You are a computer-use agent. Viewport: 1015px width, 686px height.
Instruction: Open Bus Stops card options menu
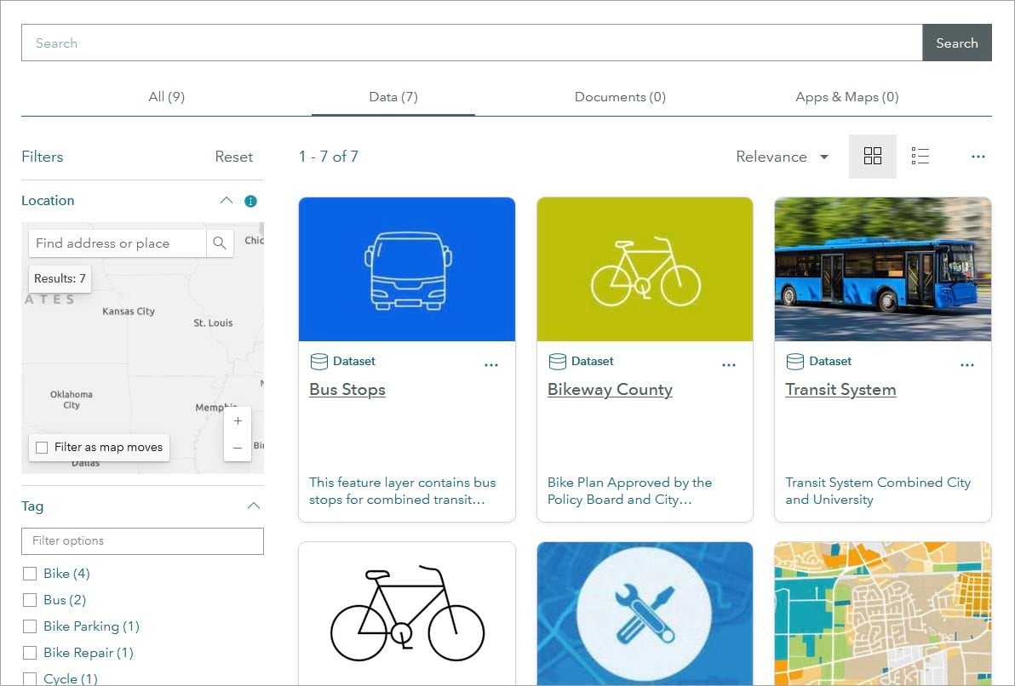point(491,365)
